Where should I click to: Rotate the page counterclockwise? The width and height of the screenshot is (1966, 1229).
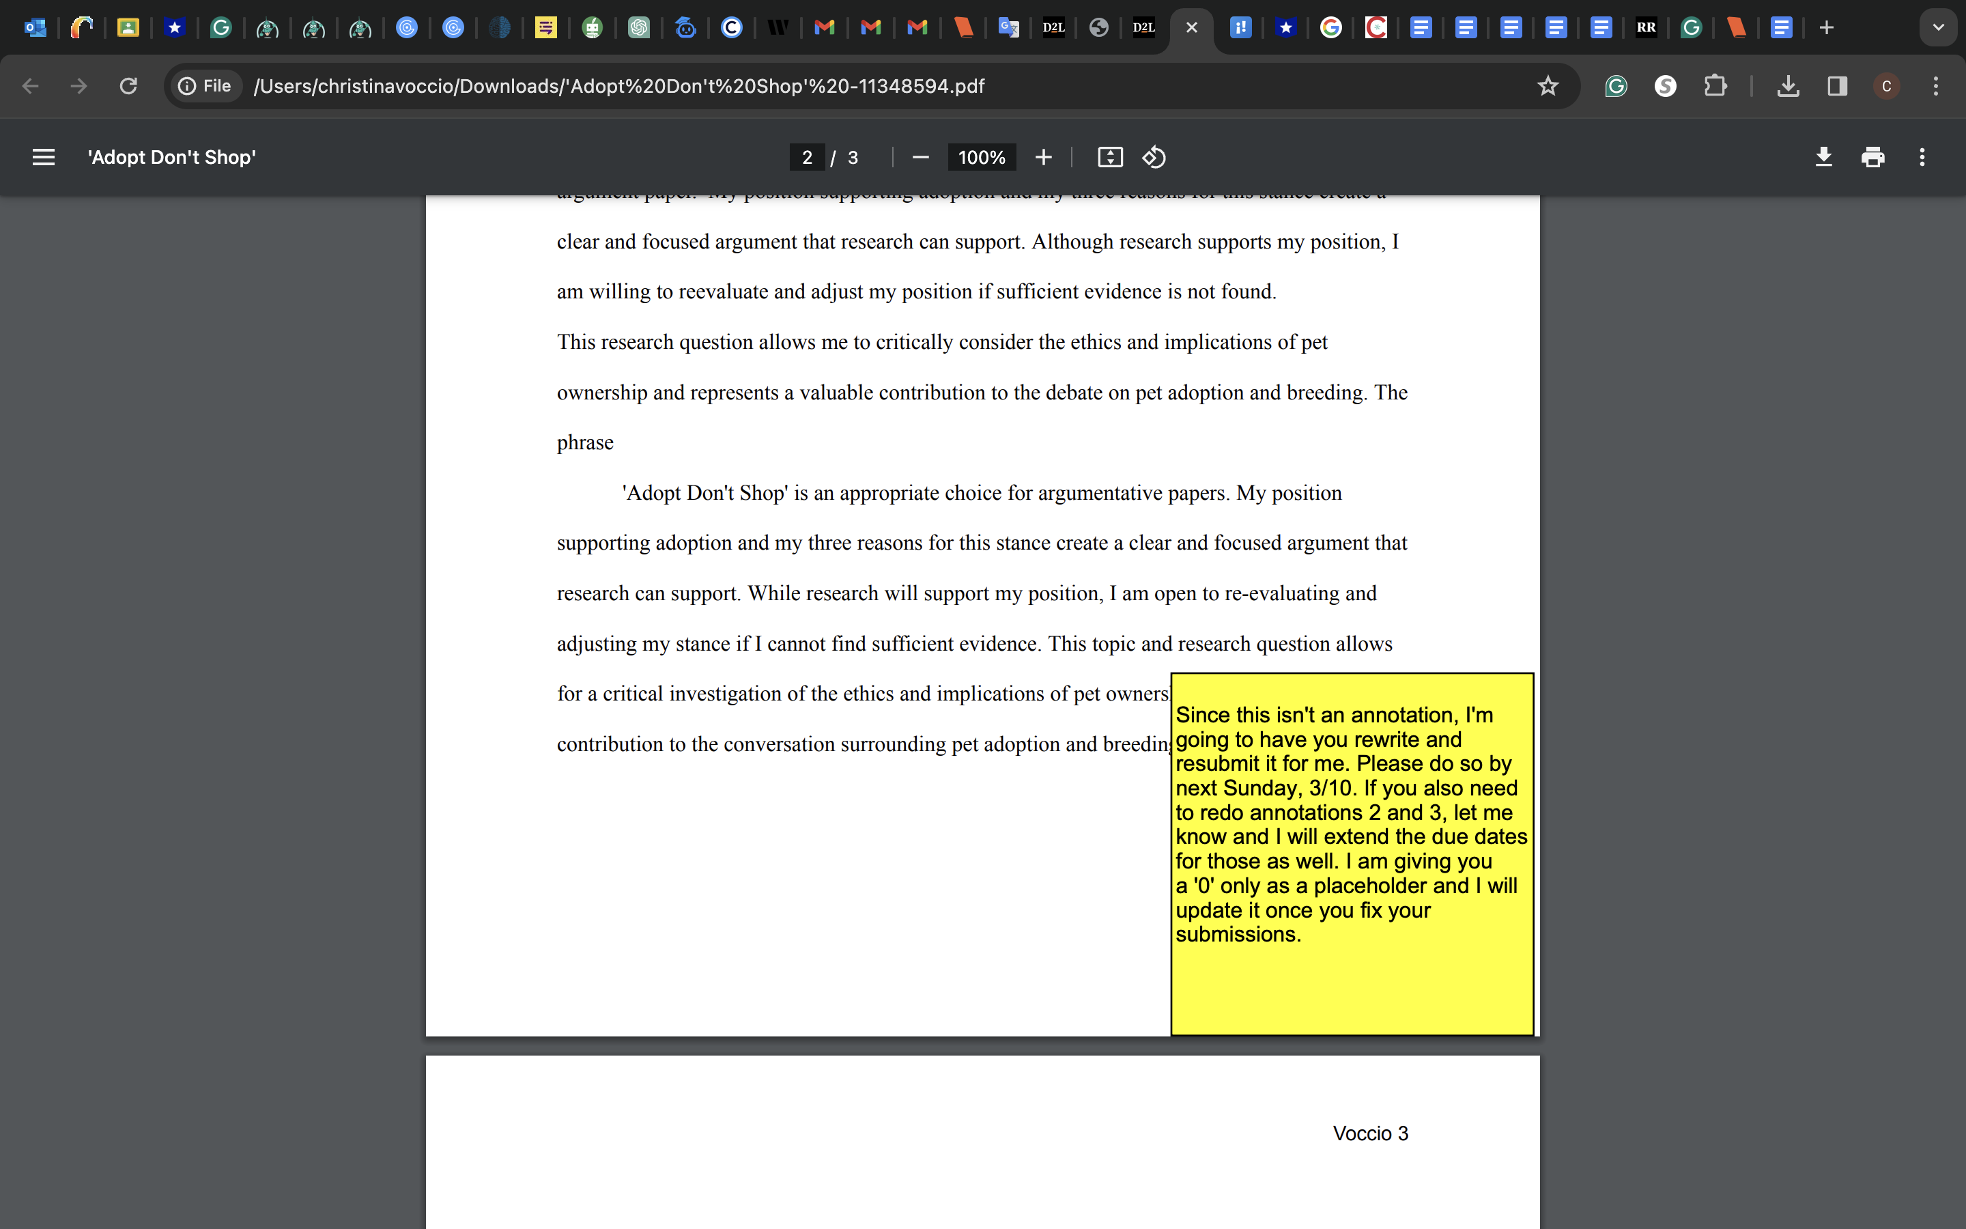pos(1154,157)
